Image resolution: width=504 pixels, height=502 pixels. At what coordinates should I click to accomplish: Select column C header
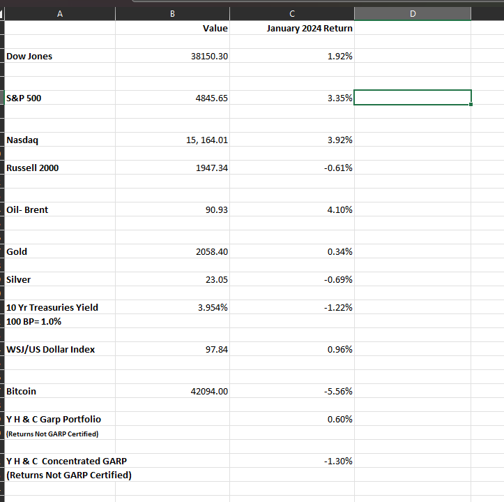pyautogui.click(x=292, y=14)
